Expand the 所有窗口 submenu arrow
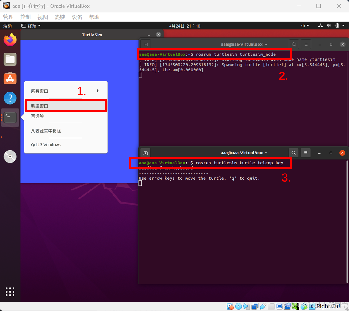The width and height of the screenshot is (349, 311). pos(98,91)
